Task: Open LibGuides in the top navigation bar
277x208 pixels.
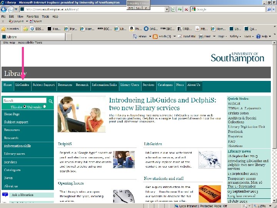Action: coord(22,85)
